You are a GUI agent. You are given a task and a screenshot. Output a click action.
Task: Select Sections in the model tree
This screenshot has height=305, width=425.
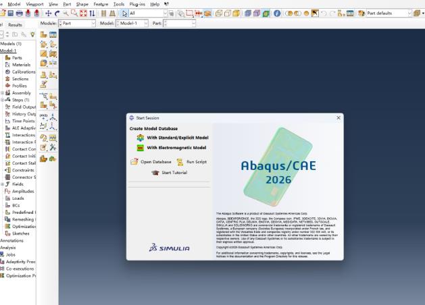pos(20,79)
